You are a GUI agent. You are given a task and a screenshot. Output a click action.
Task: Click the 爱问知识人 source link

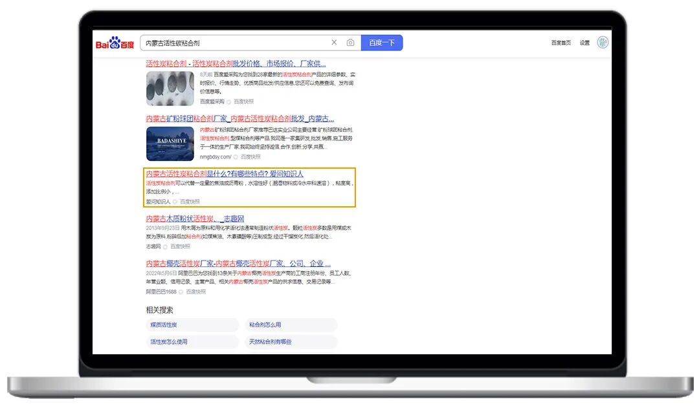159,202
